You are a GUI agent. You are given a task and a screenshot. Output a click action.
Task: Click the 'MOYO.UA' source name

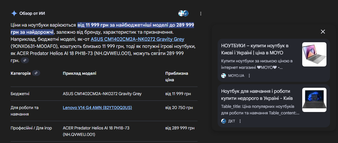236,76
